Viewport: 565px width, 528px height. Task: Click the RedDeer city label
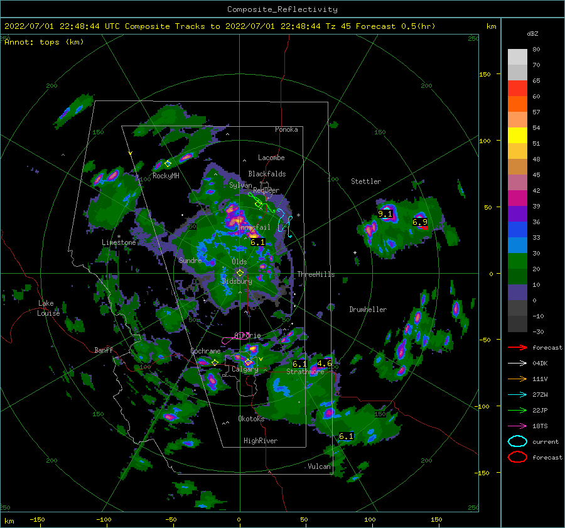[266, 190]
